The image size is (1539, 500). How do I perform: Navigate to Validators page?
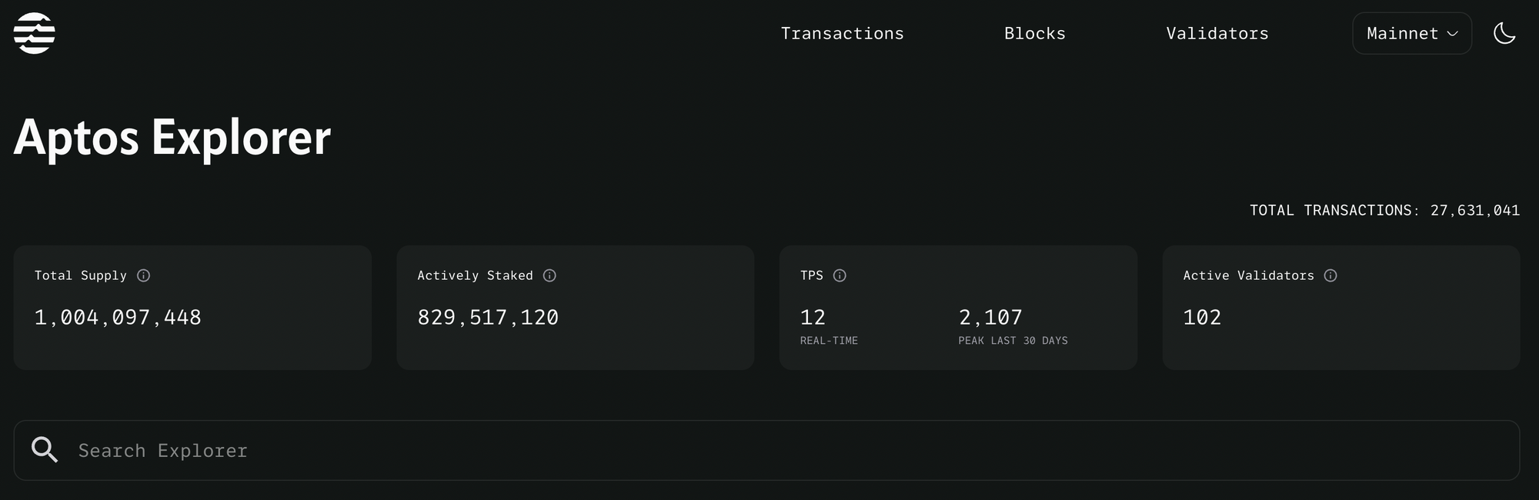(1217, 34)
